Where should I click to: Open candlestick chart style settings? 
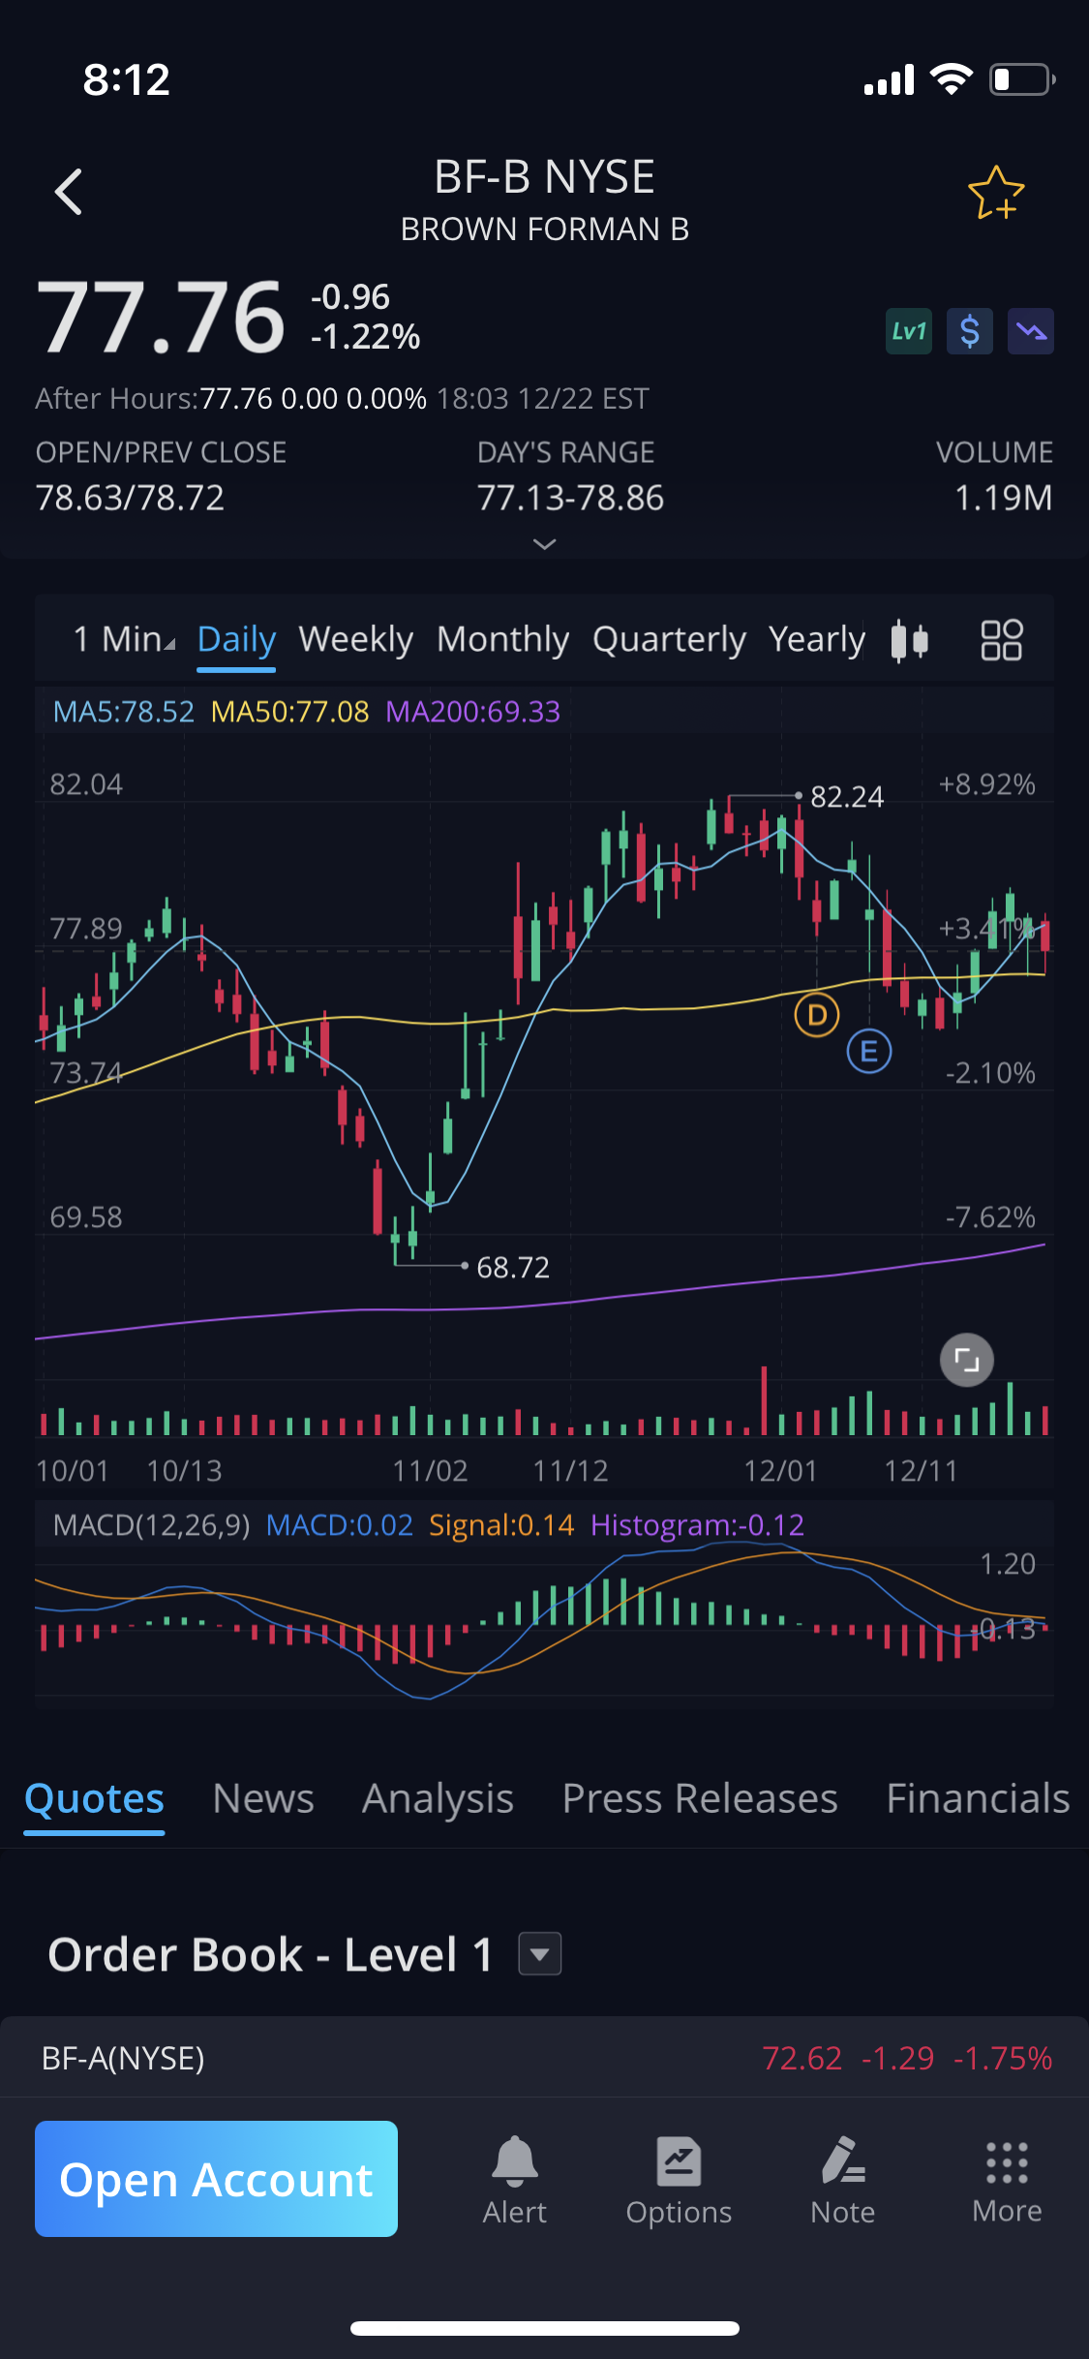tap(910, 640)
